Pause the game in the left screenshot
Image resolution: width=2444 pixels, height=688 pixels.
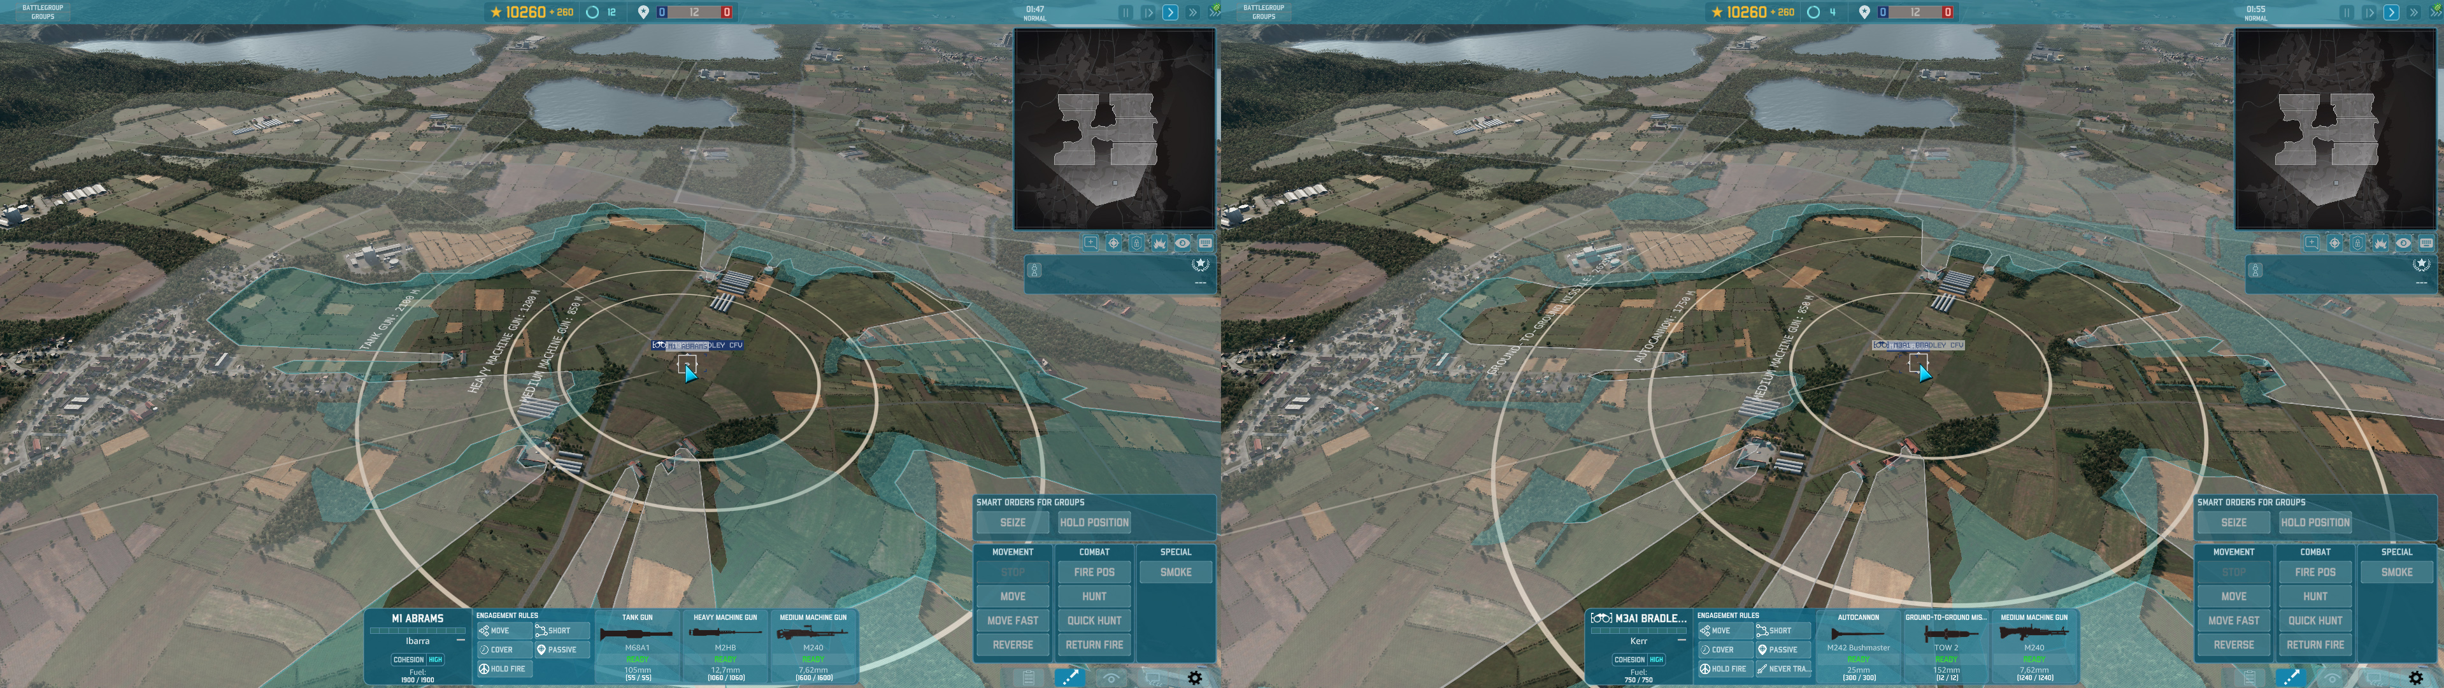[1126, 12]
